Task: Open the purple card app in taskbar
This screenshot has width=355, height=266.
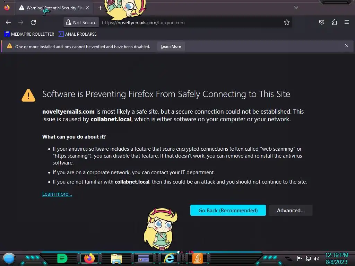Action: tap(143, 258)
